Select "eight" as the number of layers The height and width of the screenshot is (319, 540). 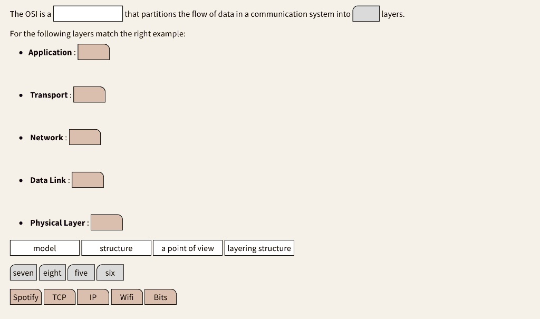52,273
